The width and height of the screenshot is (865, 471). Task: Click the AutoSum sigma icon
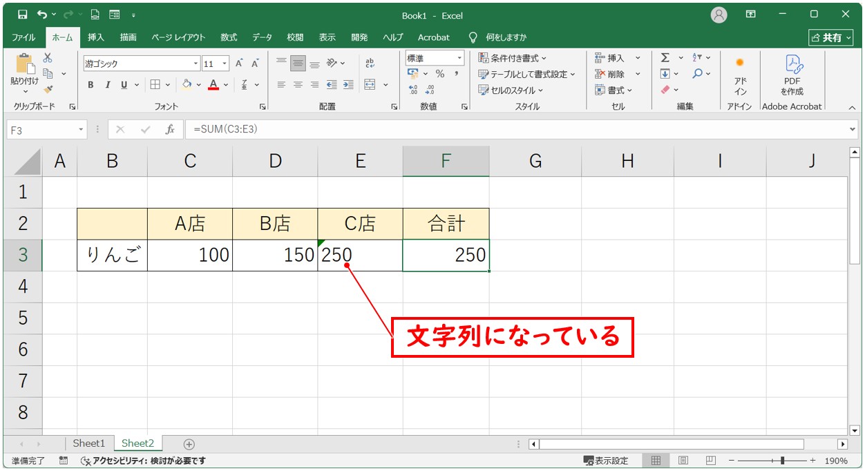tap(665, 58)
